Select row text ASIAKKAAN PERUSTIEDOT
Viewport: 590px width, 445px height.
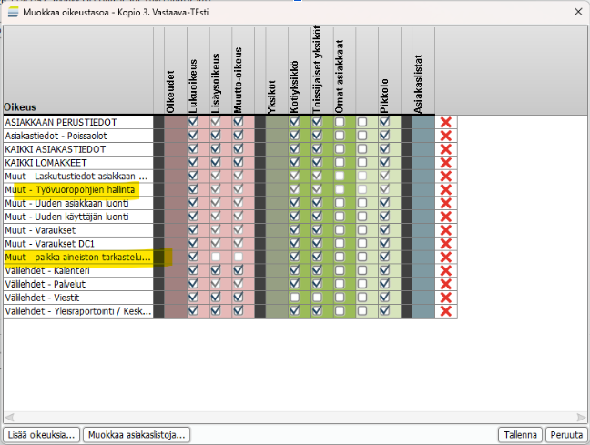click(61, 122)
